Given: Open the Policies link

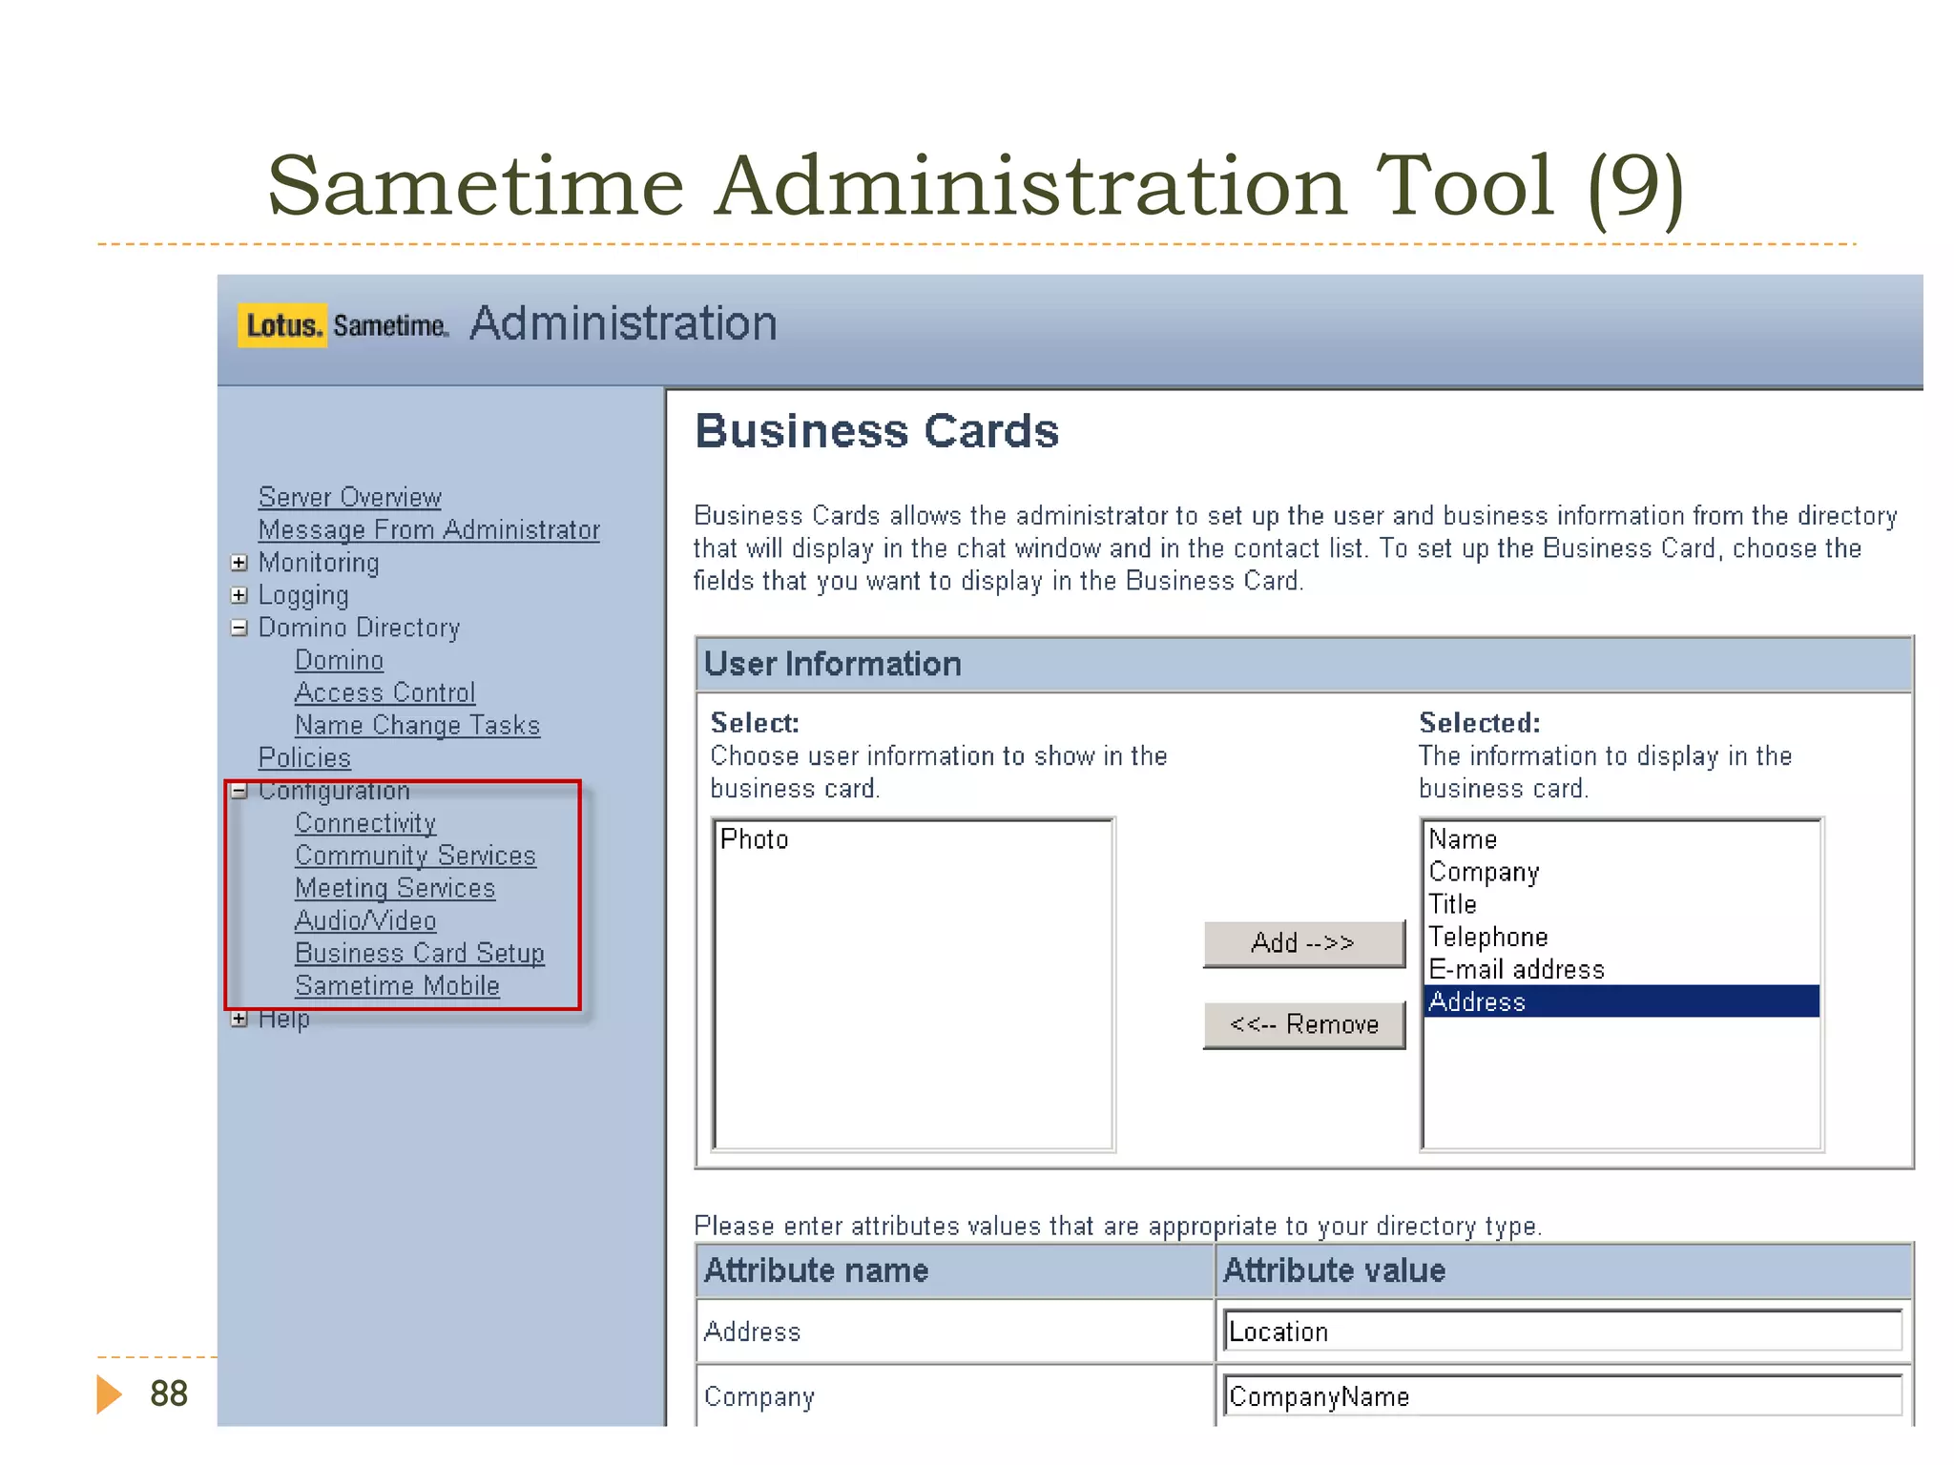Looking at the screenshot, I should (304, 757).
